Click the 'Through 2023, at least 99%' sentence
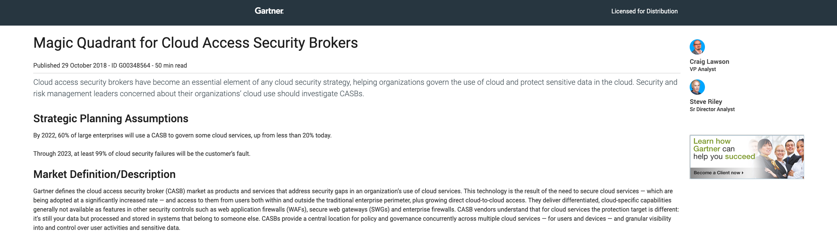The height and width of the screenshot is (236, 837). [x=142, y=154]
